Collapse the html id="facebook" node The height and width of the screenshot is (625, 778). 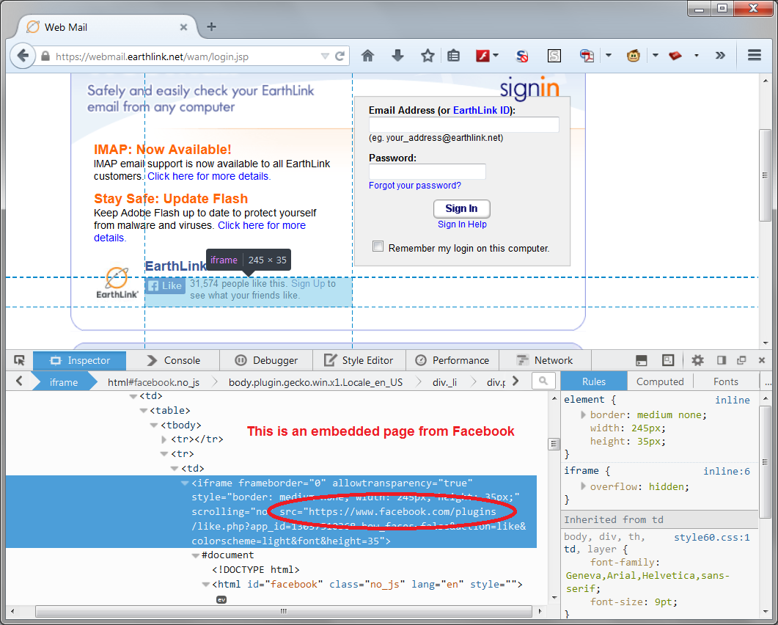point(206,585)
